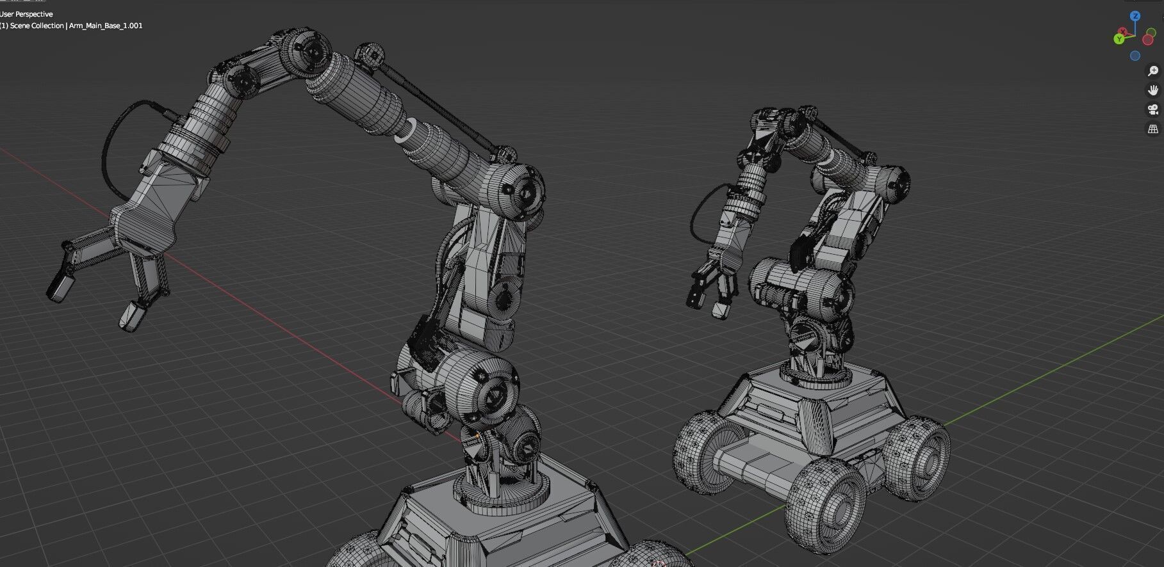Click the hand pan view icon

point(1152,90)
